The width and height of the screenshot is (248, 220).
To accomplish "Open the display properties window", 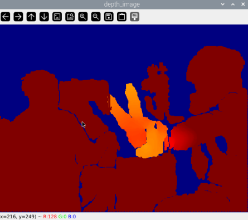I will coord(134,17).
